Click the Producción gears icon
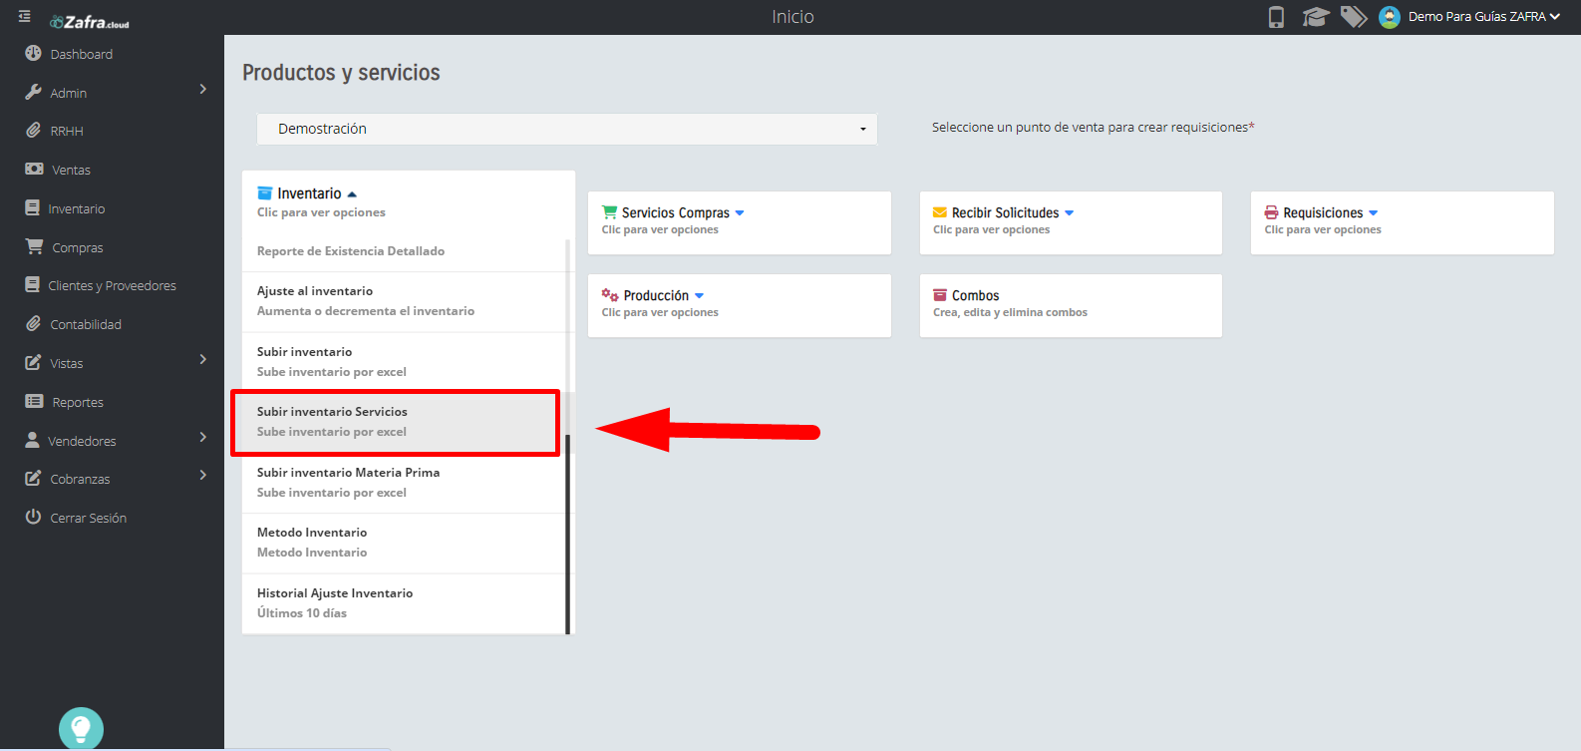The width and height of the screenshot is (1581, 751). [x=610, y=294]
